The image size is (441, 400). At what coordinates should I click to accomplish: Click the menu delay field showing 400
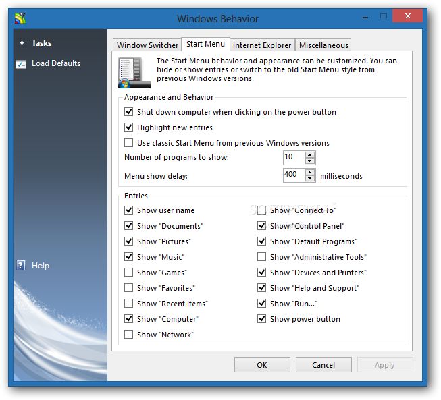(294, 175)
